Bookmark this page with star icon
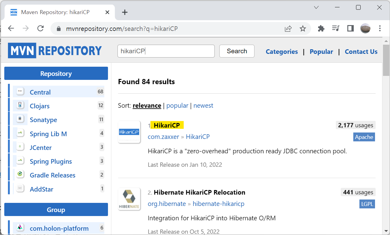Screen dimensions: 390x235 coord(303,28)
